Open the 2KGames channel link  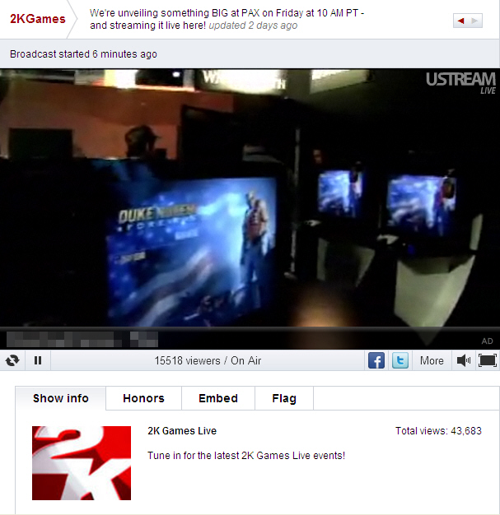tap(38, 19)
